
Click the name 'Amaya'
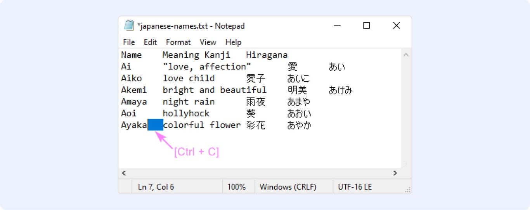(134, 102)
